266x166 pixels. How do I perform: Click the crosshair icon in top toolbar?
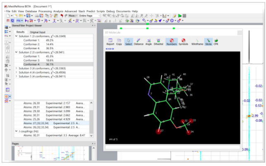tap(151, 16)
